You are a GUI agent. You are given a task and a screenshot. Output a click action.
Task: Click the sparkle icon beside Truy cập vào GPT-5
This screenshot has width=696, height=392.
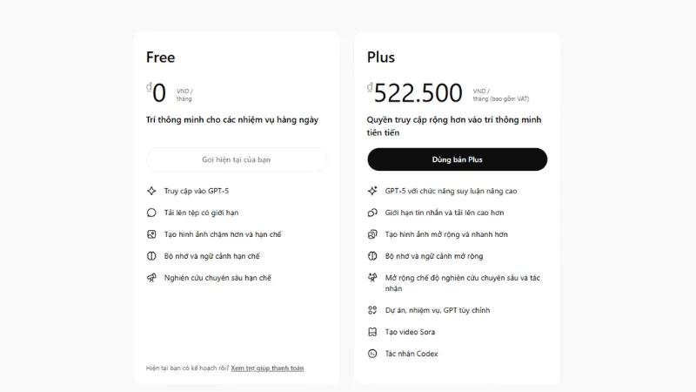click(151, 191)
